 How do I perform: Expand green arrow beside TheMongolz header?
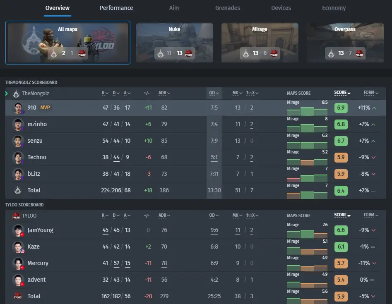click(x=7, y=93)
